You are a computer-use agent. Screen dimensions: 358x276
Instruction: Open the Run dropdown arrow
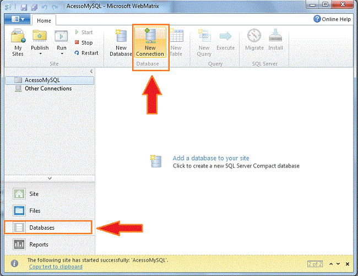click(62, 54)
